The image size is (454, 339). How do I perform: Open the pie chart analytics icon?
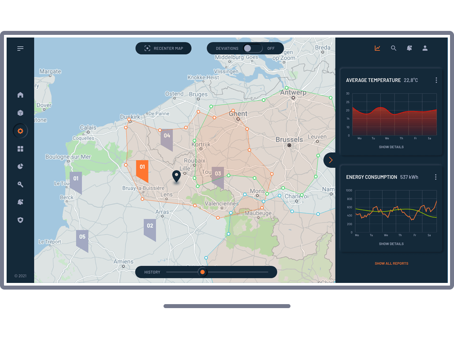coord(20,166)
